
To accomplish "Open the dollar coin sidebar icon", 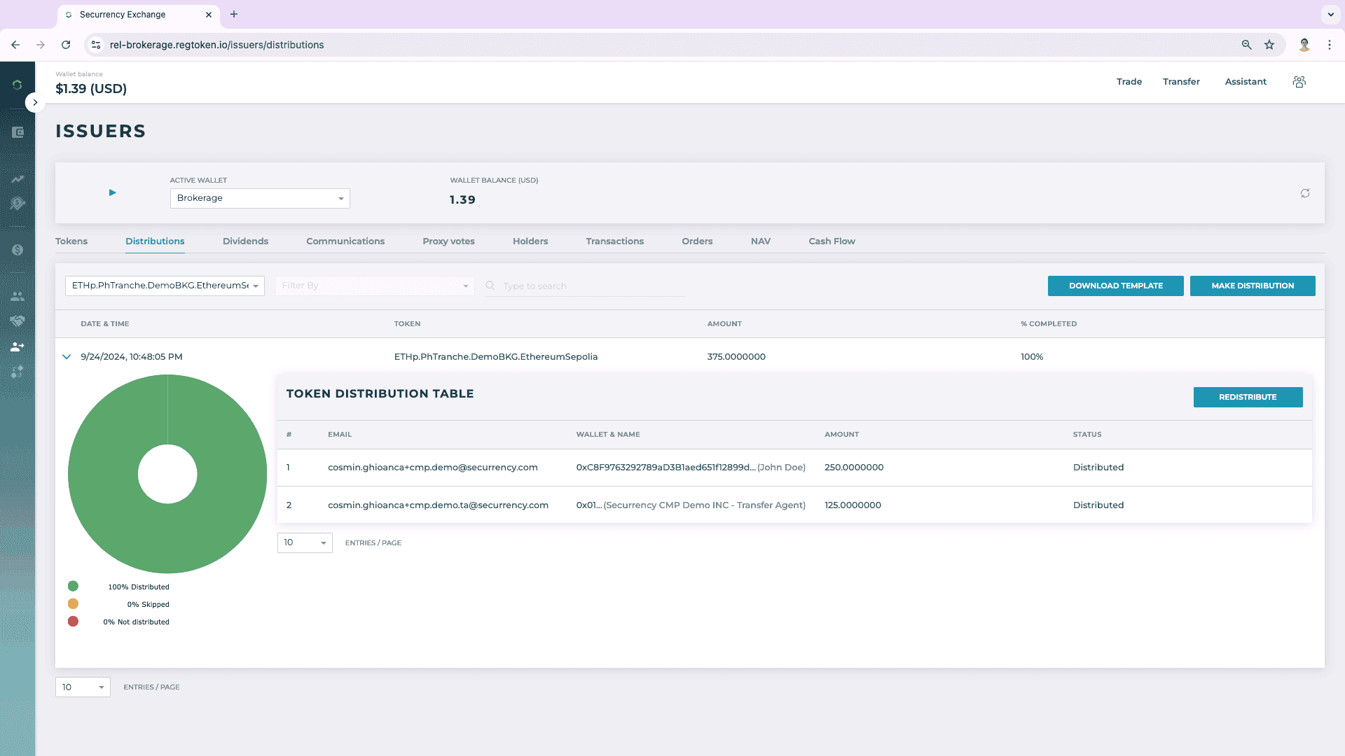I will (18, 250).
